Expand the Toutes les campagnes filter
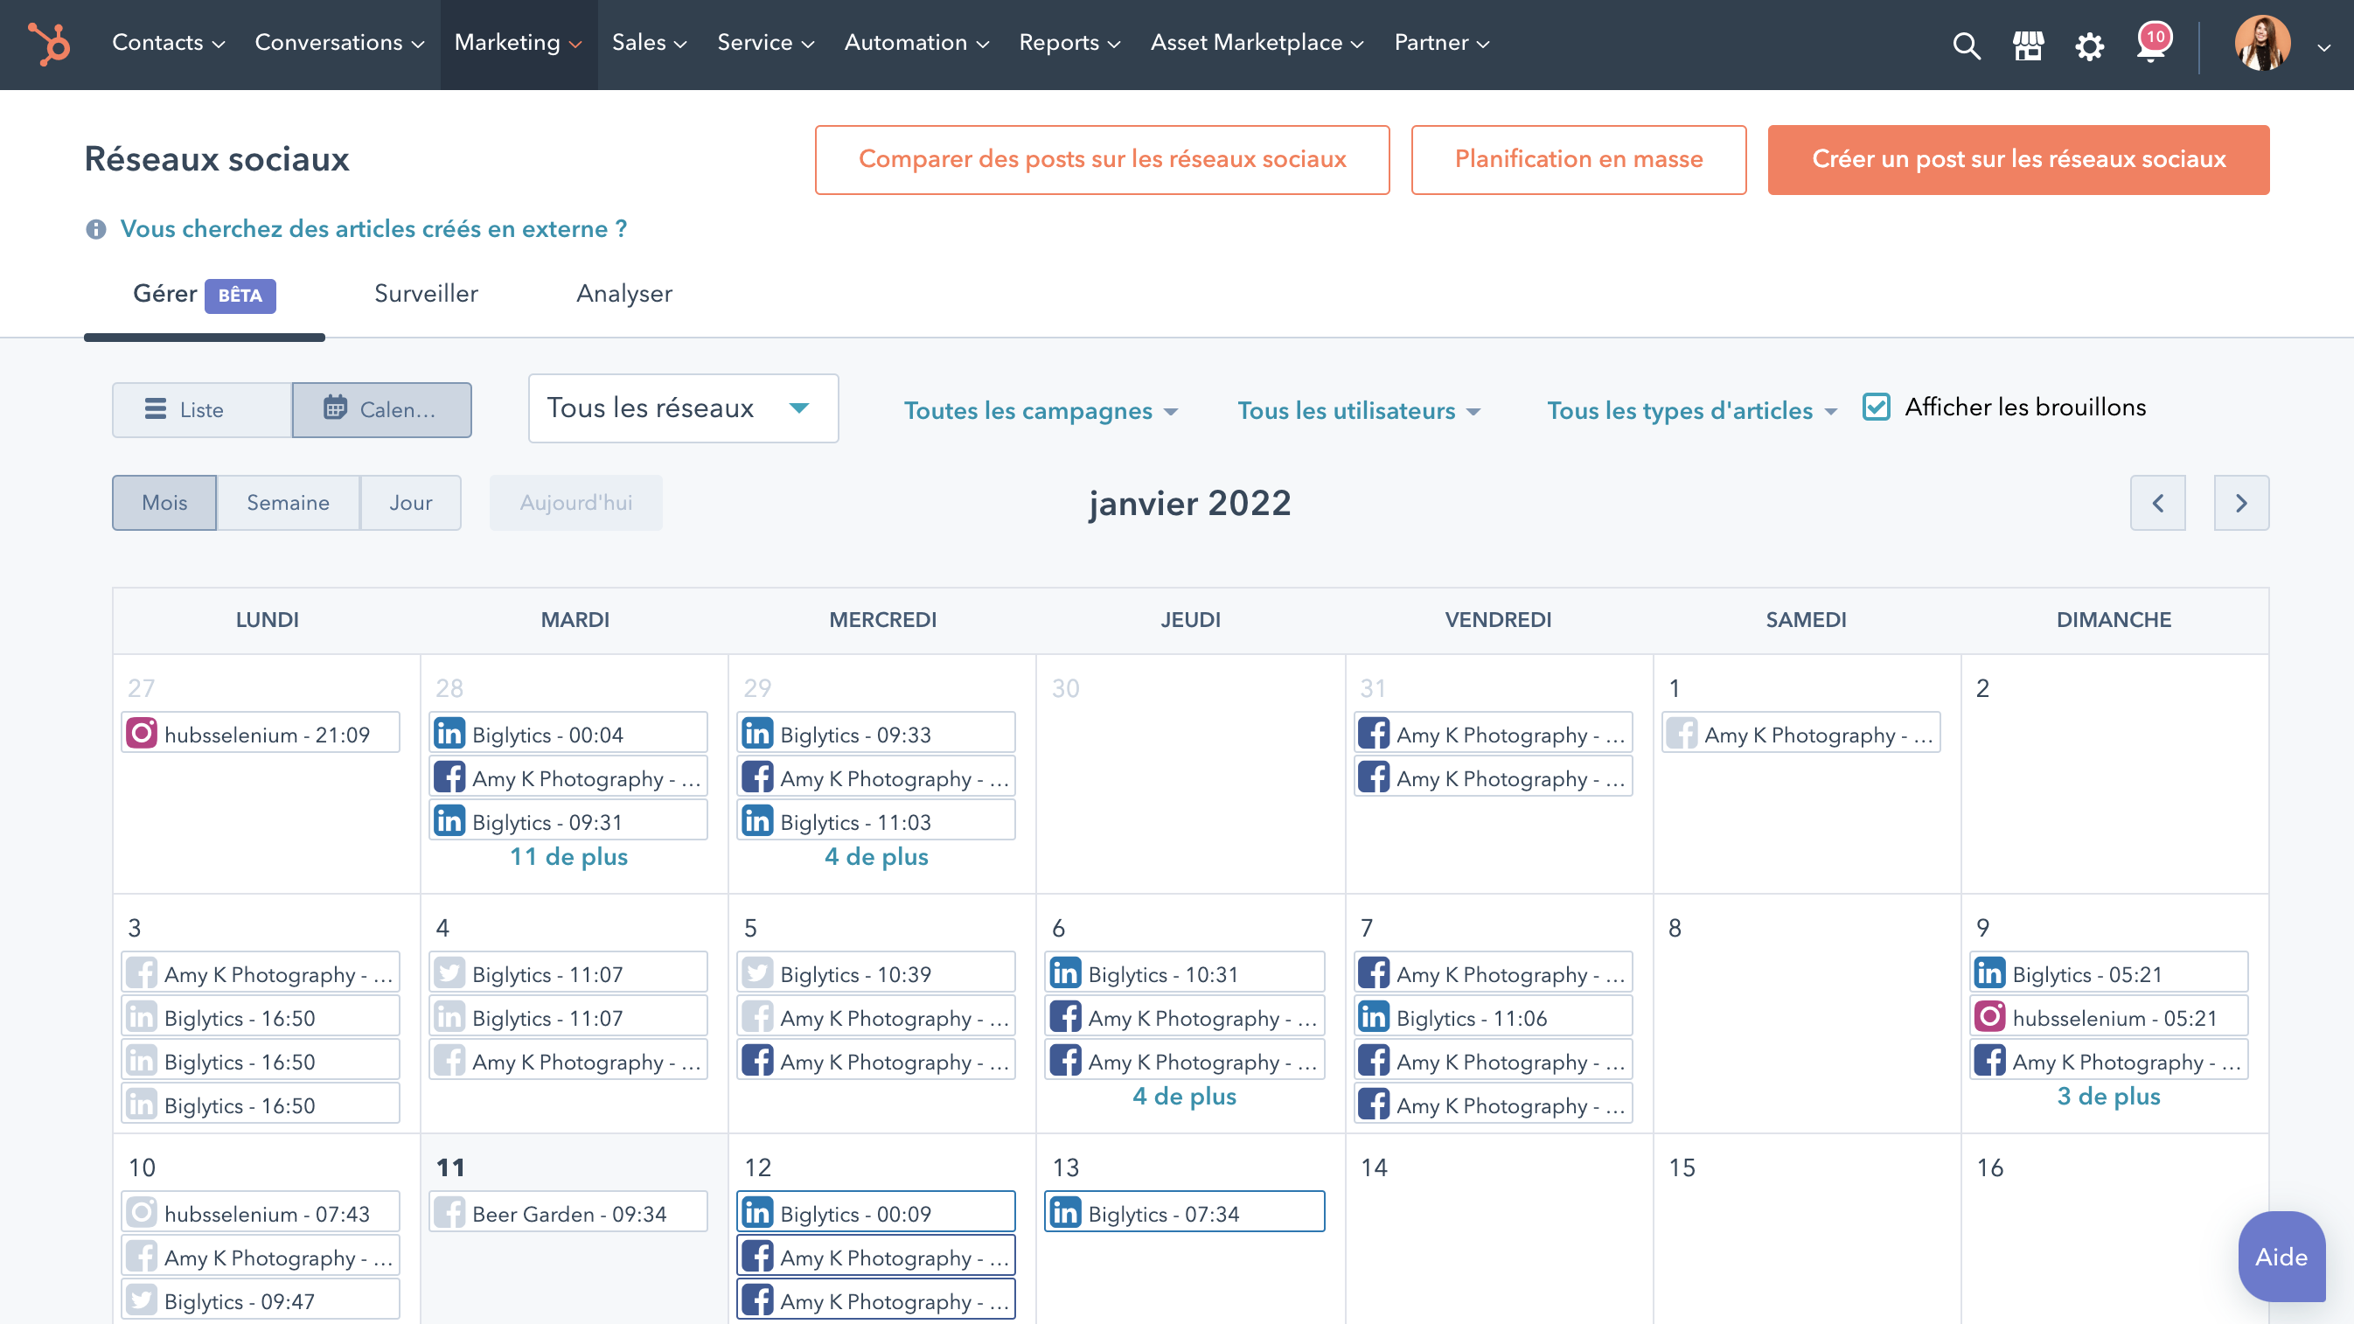This screenshot has width=2354, height=1324. pos(1042,410)
